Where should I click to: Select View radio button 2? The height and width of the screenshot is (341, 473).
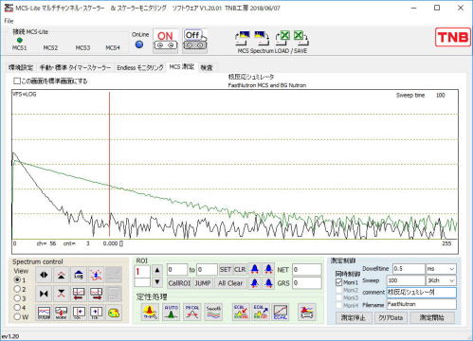17,289
